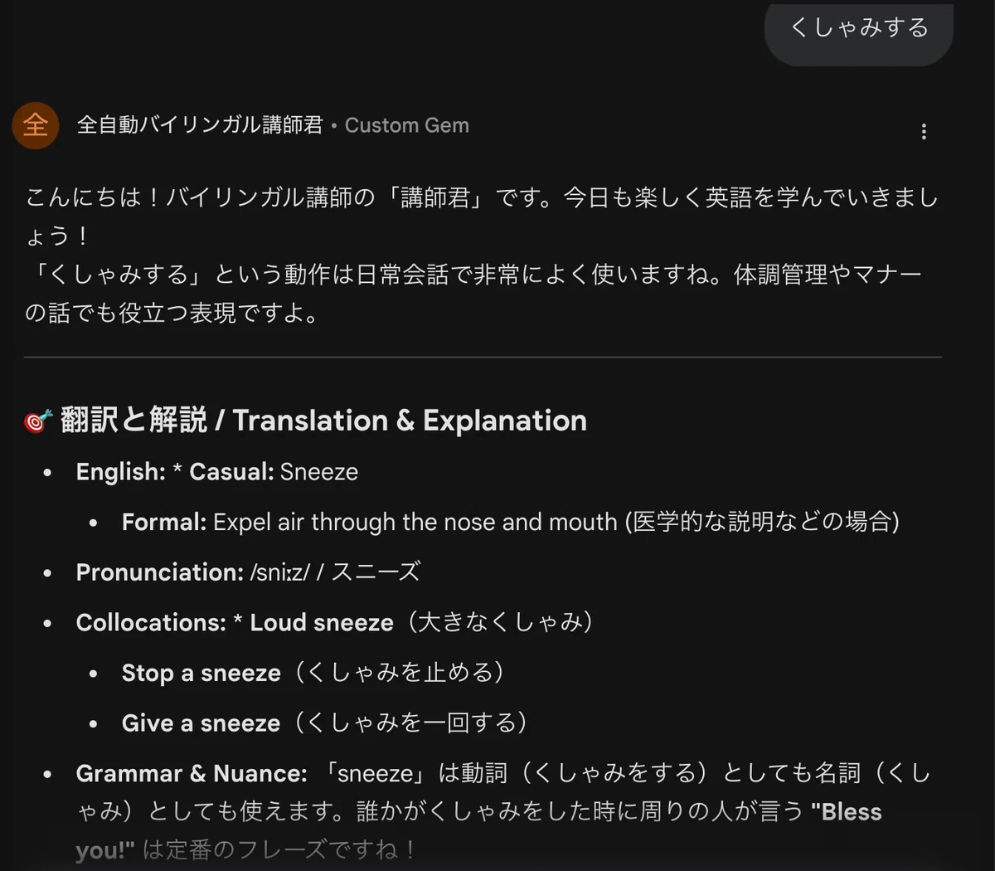The width and height of the screenshot is (995, 871).
Task: Click the Collocations: label
Action: (x=151, y=622)
